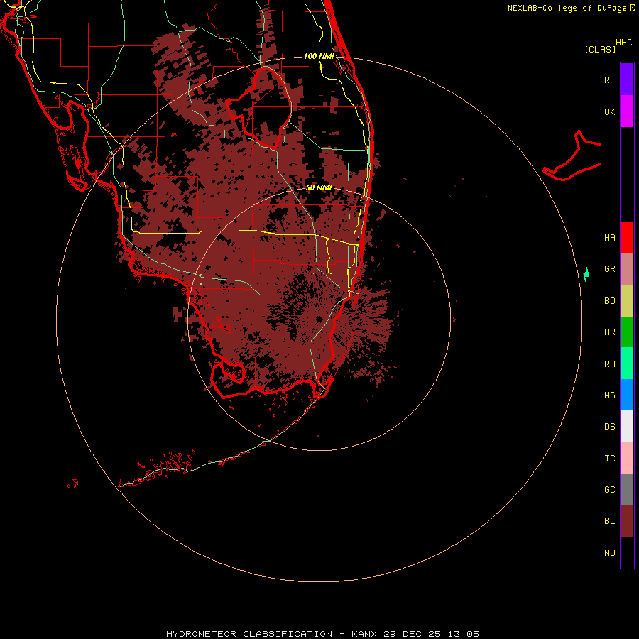Click the GC legend label
The image size is (639, 639).
pyautogui.click(x=609, y=490)
